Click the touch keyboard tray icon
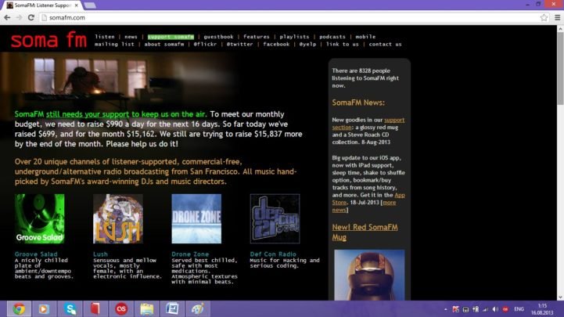The height and width of the screenshot is (317, 564). pos(465,309)
